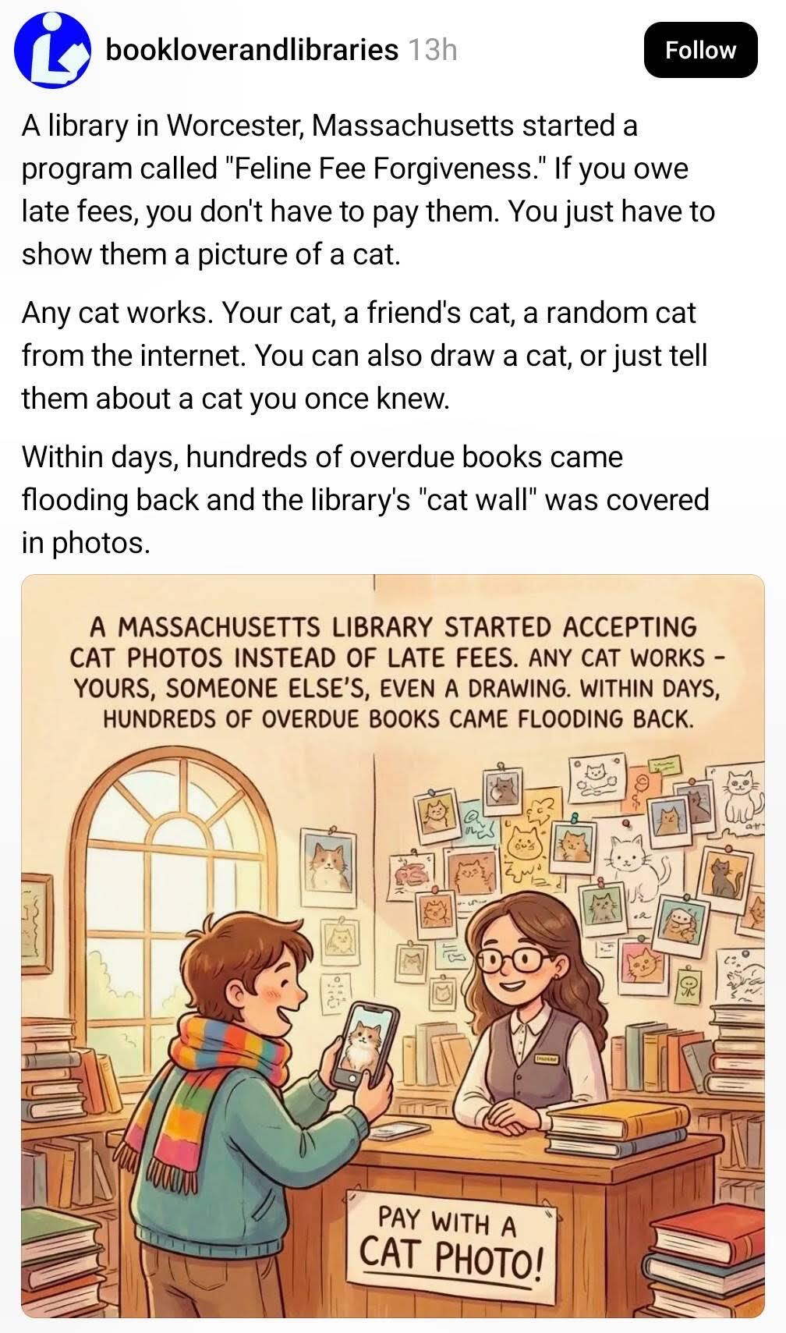Tap the 13h post timestamp
Image resolution: width=786 pixels, height=1333 pixels.
pyautogui.click(x=432, y=50)
